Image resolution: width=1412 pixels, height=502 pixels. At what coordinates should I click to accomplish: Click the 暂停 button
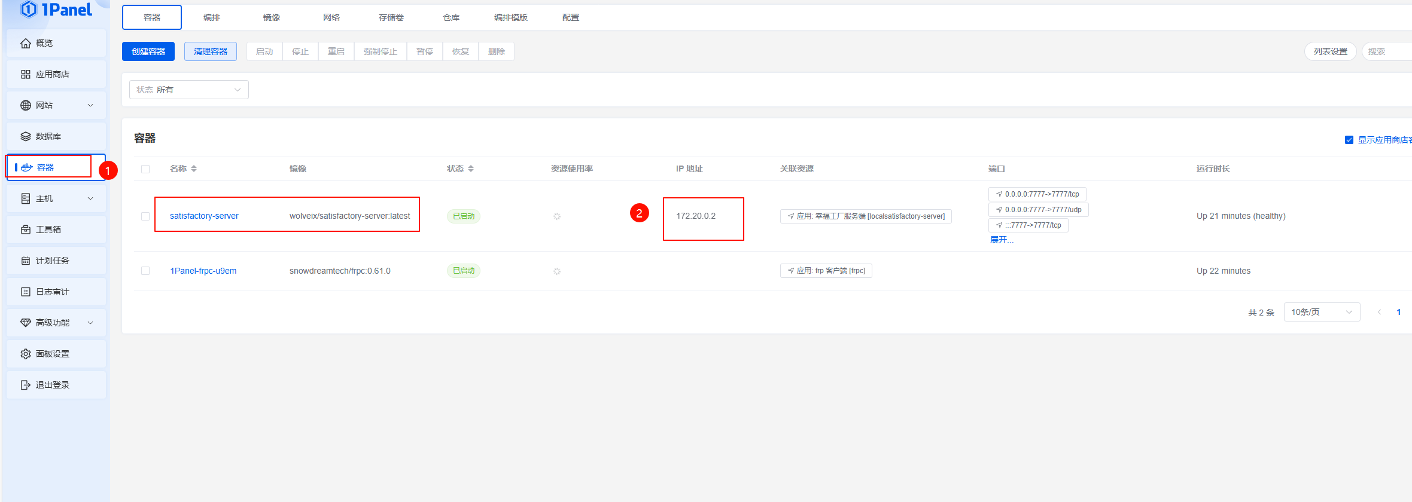(425, 51)
